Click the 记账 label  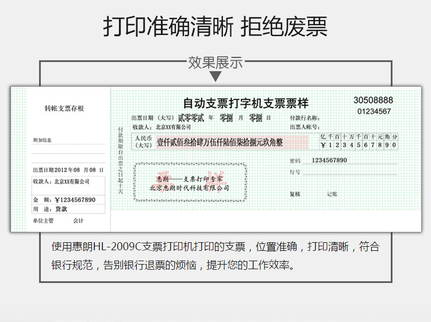click(x=332, y=194)
